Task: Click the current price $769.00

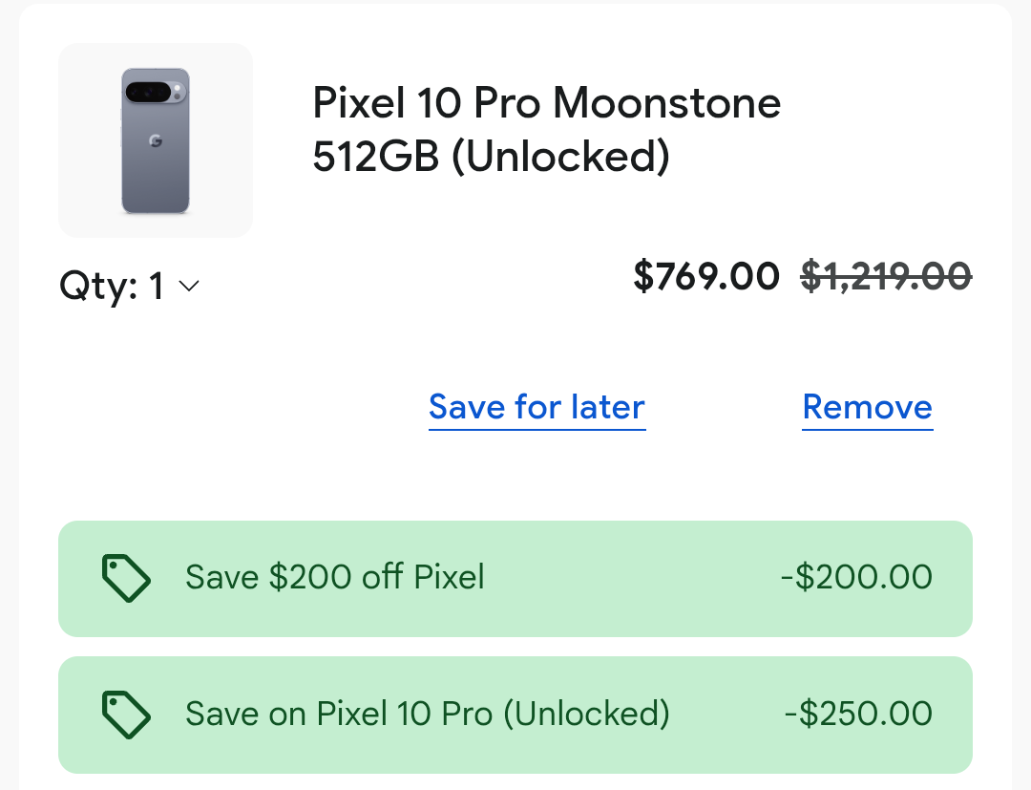Action: [706, 276]
